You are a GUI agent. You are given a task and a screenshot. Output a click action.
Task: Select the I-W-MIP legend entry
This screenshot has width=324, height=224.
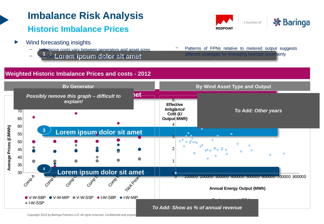pyautogui.click(x=128, y=197)
